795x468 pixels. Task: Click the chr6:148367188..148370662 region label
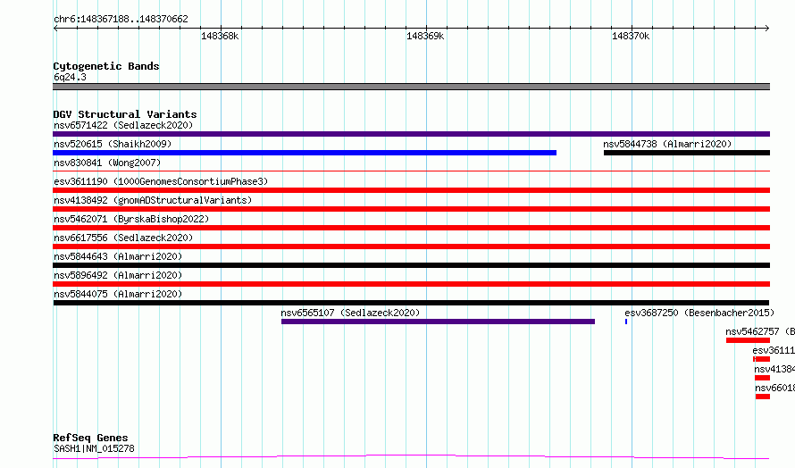click(121, 19)
